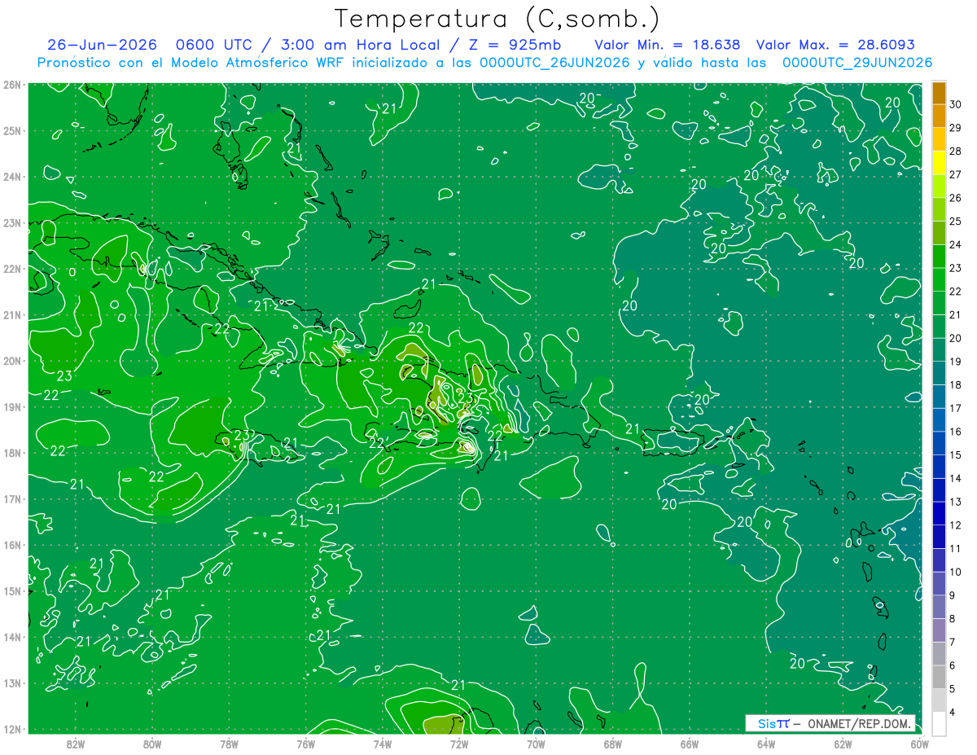Click the "15N" latitude axis label

11,590
